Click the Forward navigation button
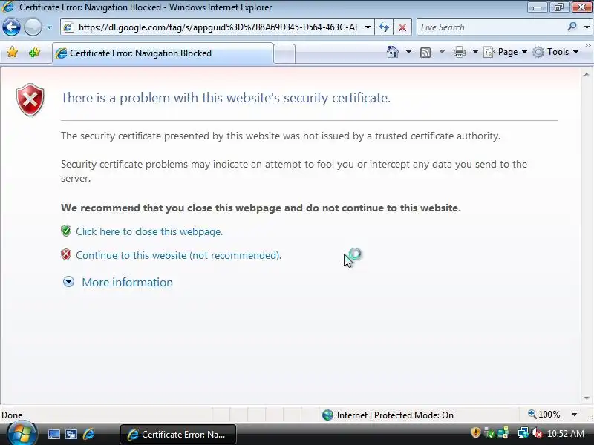 tap(33, 27)
